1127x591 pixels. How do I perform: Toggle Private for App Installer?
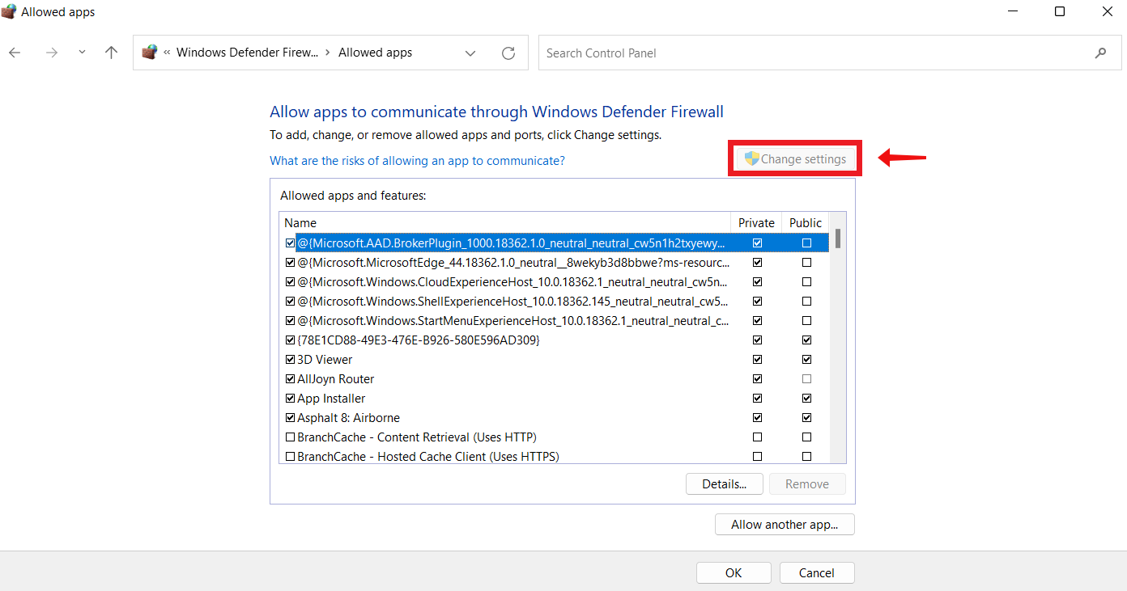coord(757,399)
